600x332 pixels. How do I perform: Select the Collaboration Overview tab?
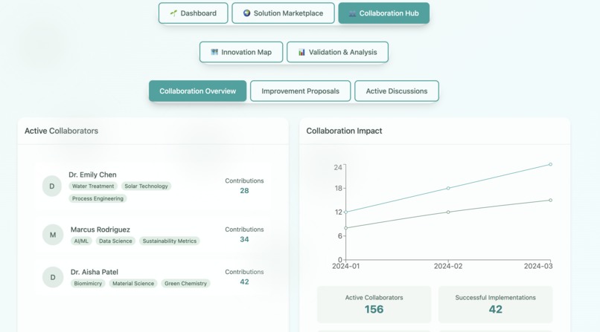point(198,91)
